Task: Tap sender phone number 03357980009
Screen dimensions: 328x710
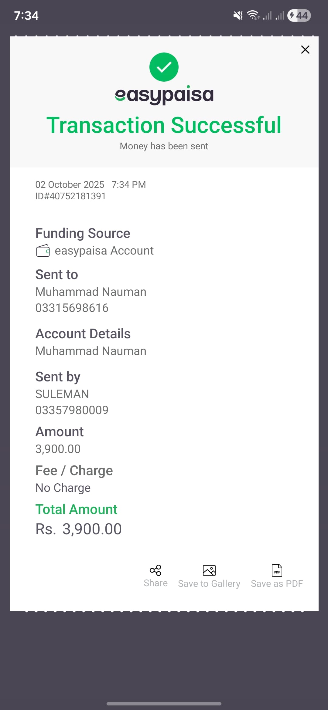Action: (72, 410)
